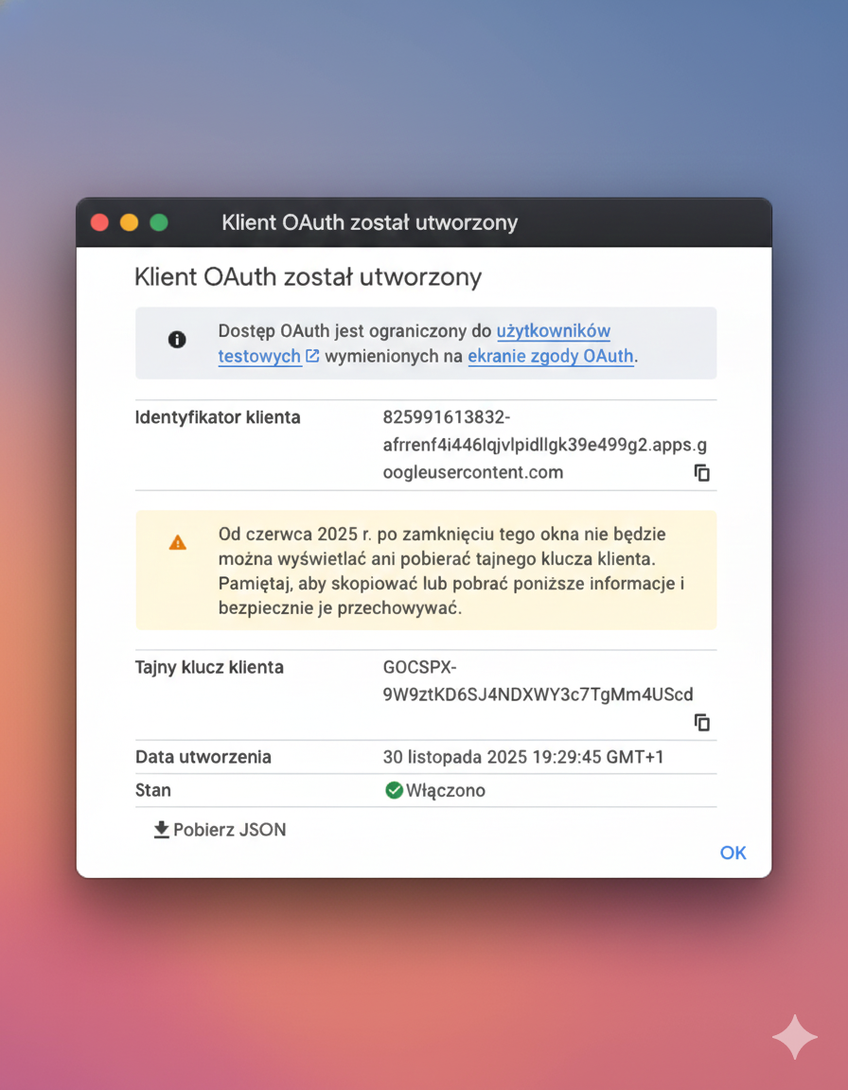Screen dimensions: 848x1090
Task: Copy the client secret key
Action: point(701,723)
